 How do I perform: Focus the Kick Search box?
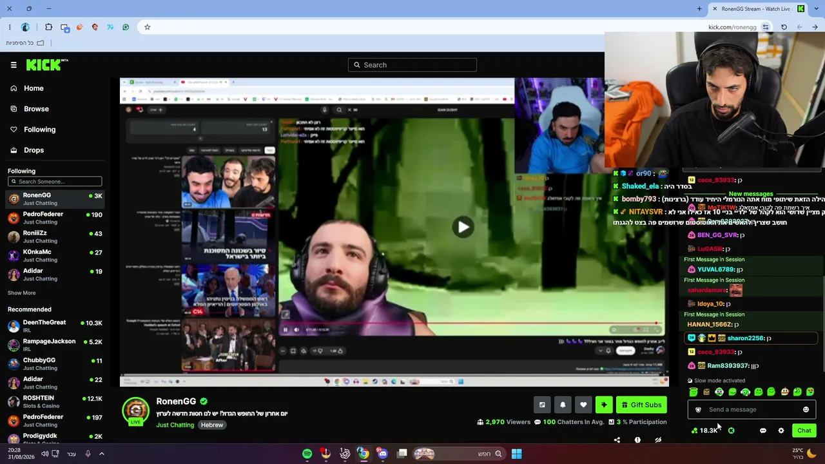coord(412,65)
